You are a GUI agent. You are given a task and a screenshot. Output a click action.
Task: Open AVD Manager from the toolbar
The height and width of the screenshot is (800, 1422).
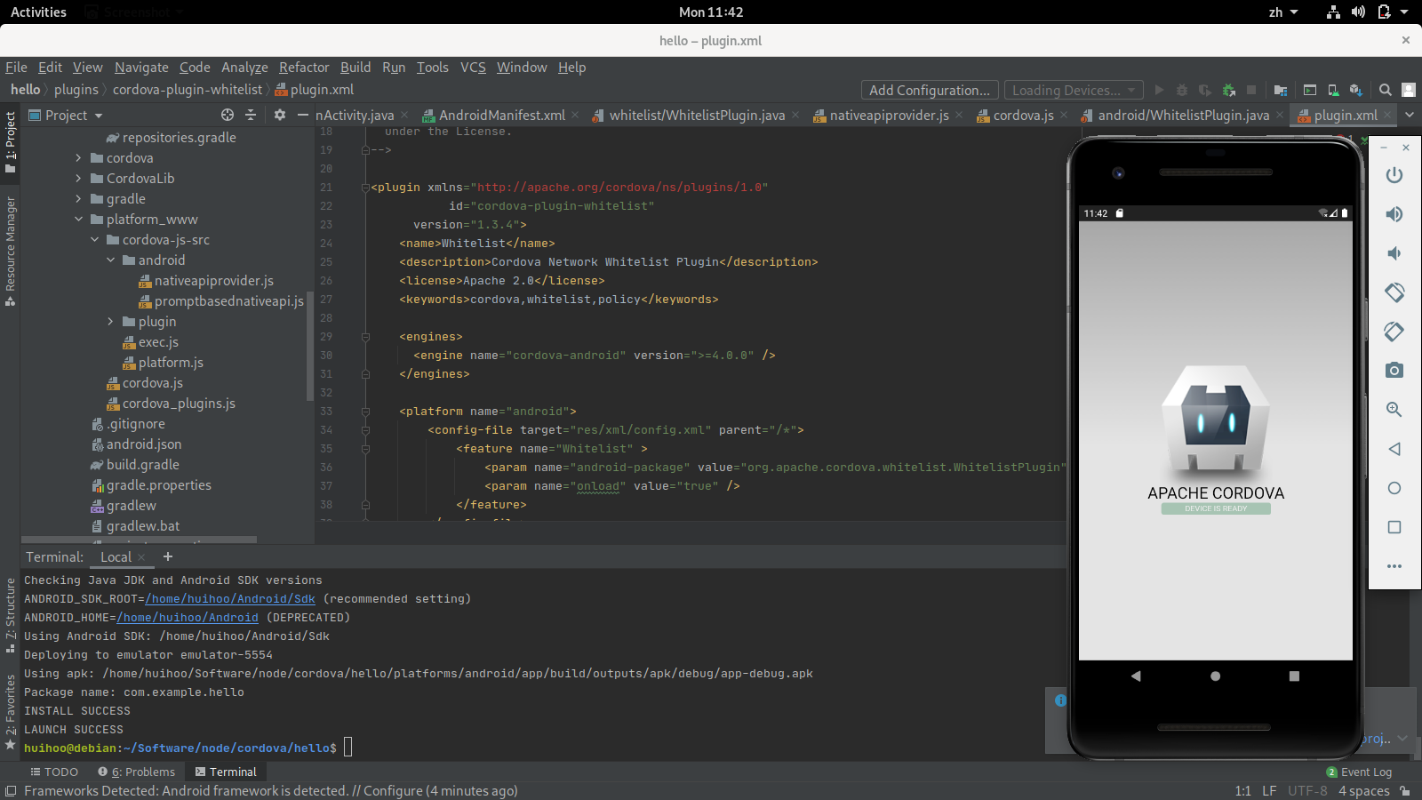coord(1333,90)
